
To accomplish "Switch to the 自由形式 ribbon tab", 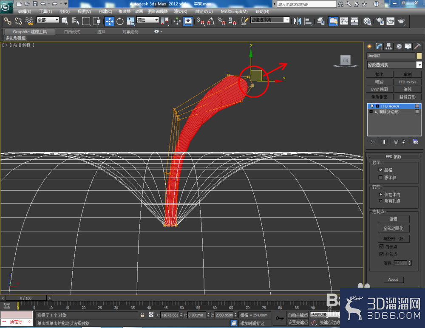I will point(72,32).
